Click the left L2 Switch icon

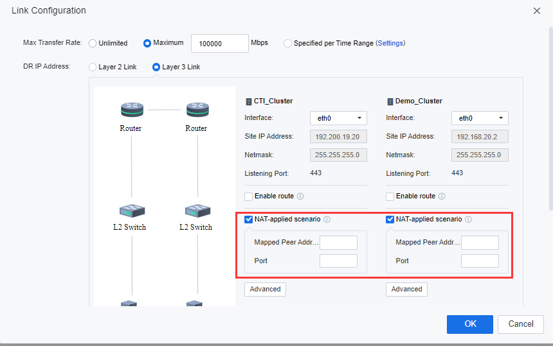coord(131,211)
